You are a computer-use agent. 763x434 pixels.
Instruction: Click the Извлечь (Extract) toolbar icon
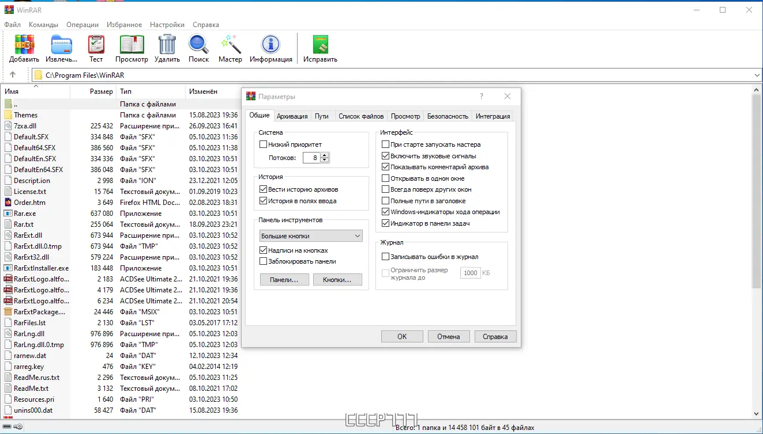pos(61,44)
